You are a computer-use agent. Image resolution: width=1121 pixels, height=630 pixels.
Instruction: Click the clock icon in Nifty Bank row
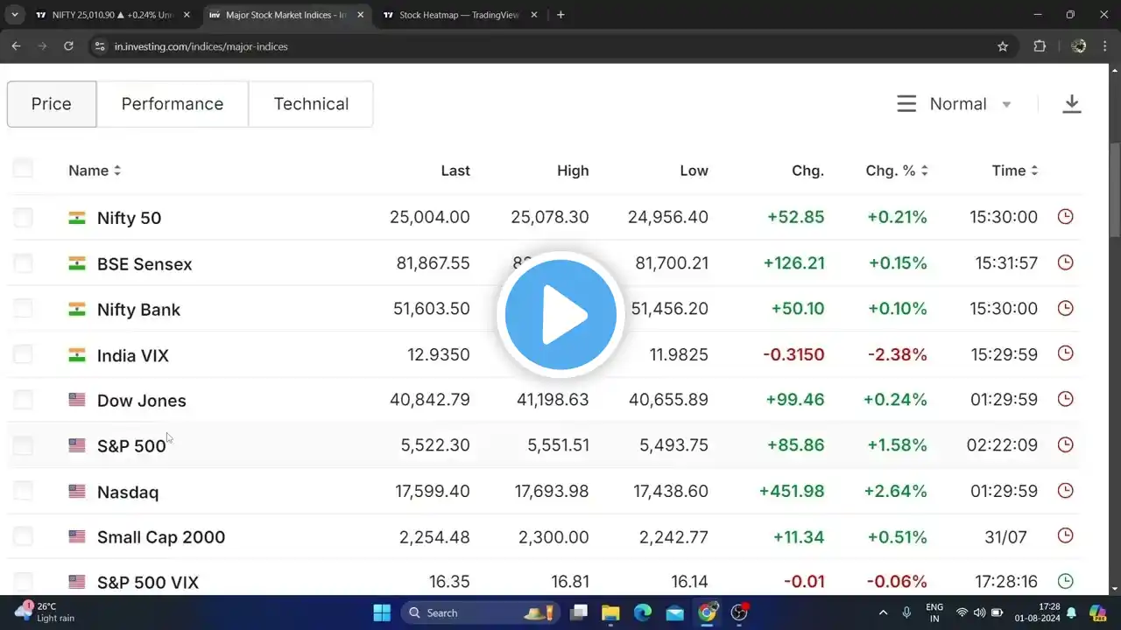pyautogui.click(x=1065, y=308)
